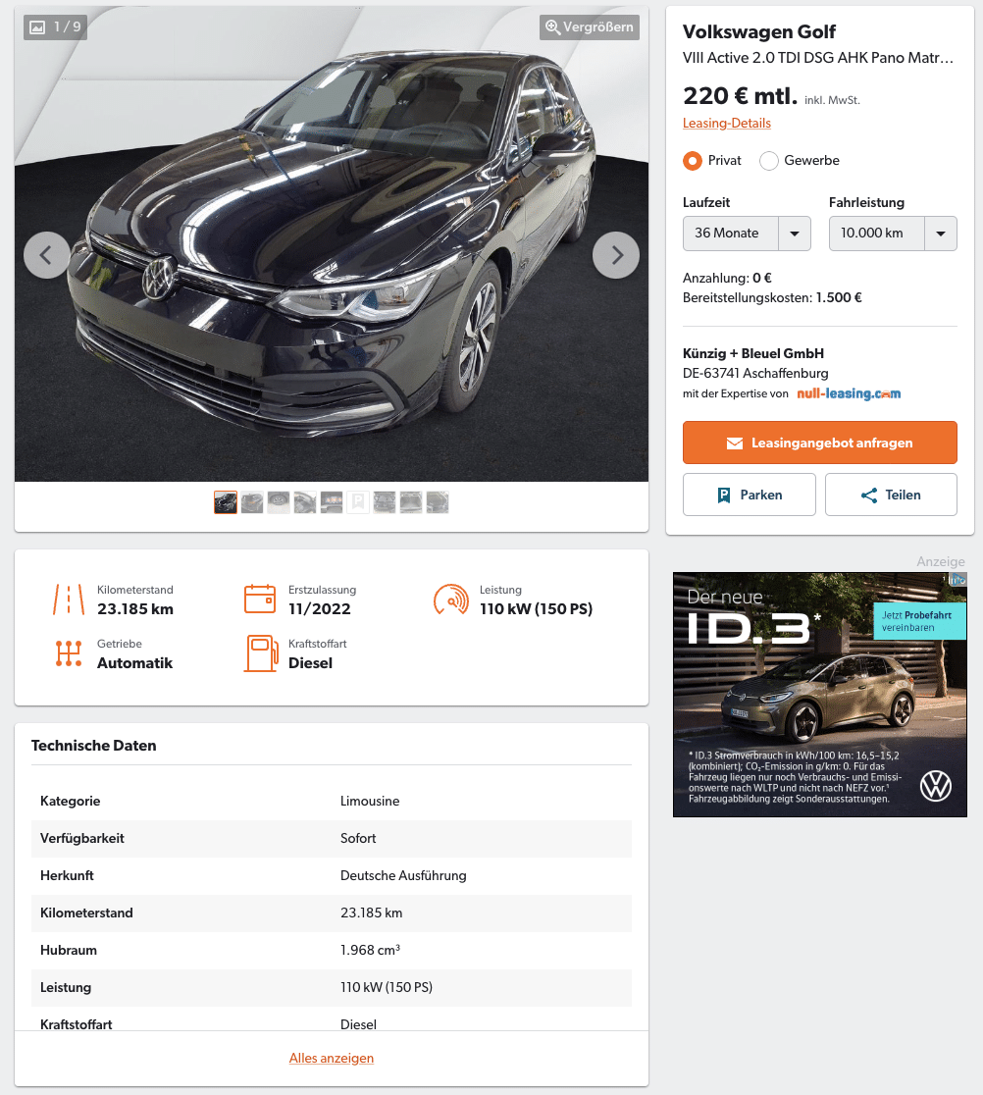This screenshot has width=983, height=1095.
Task: Click the Kraftstoffart fuel pump icon
Action: [261, 653]
